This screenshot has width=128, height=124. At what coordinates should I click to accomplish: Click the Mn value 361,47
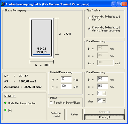[23, 76]
